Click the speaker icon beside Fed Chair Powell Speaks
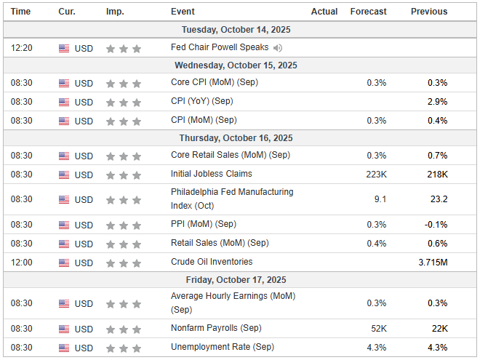Screen dimensions: 480x360 point(277,48)
